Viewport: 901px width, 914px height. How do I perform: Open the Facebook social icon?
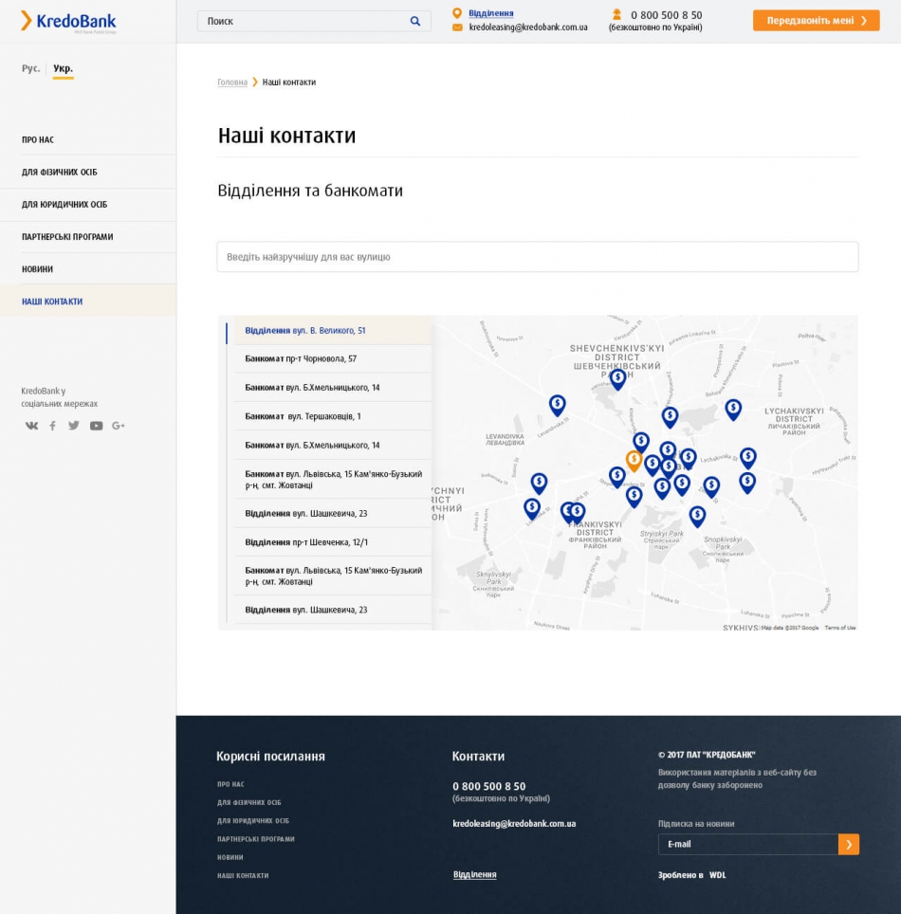coord(53,426)
